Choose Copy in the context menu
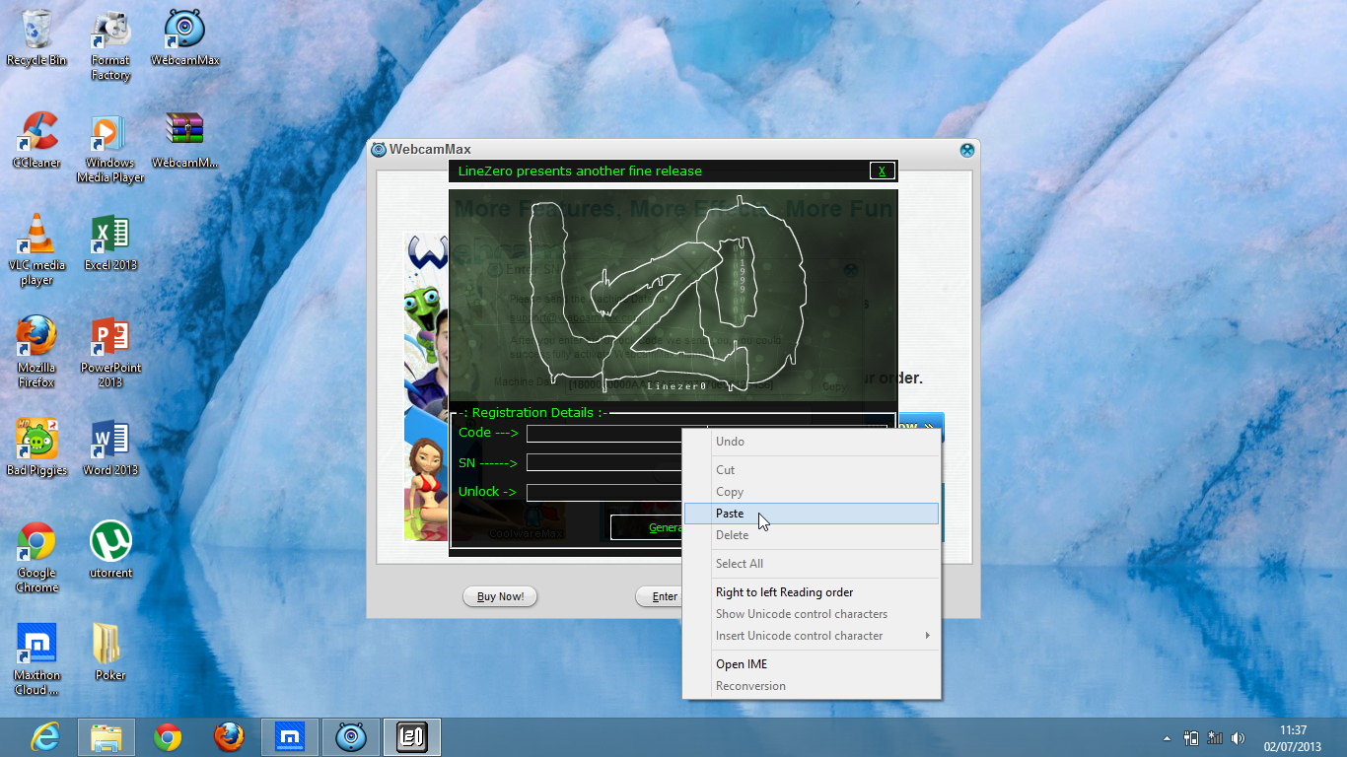Screen dimensions: 1347x757 pos(812,492)
